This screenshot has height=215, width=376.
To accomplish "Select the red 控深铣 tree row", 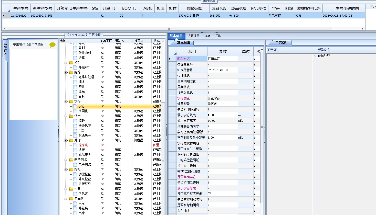I will pos(110,145).
